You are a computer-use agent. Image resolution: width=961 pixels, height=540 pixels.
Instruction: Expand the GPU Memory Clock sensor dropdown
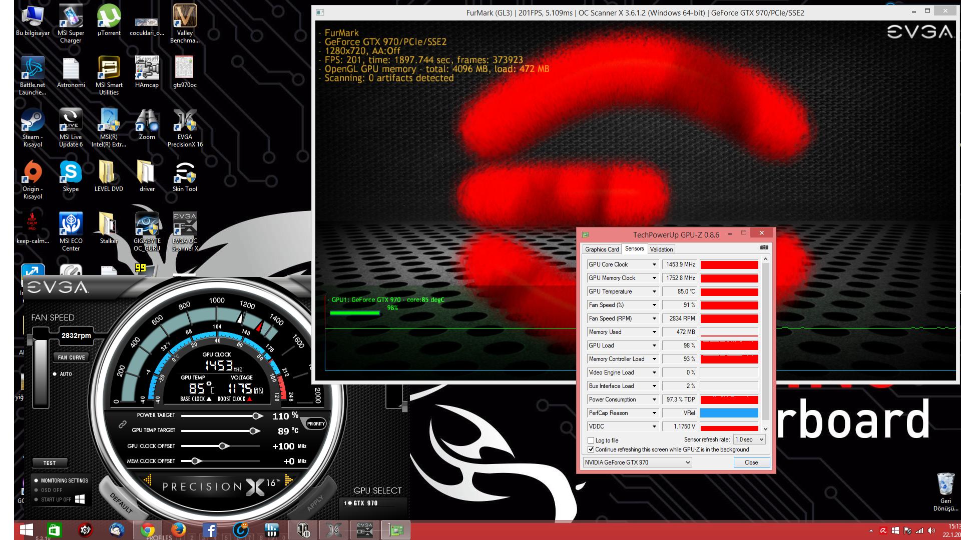coord(654,278)
